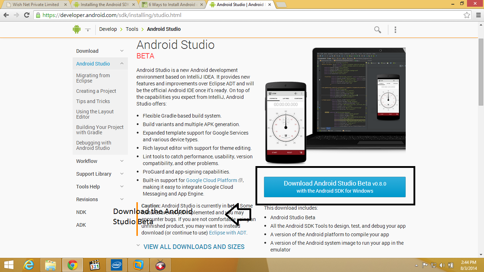The height and width of the screenshot is (272, 484).
Task: Open Debugging with Android Studio in sidebar
Action: coord(94,145)
